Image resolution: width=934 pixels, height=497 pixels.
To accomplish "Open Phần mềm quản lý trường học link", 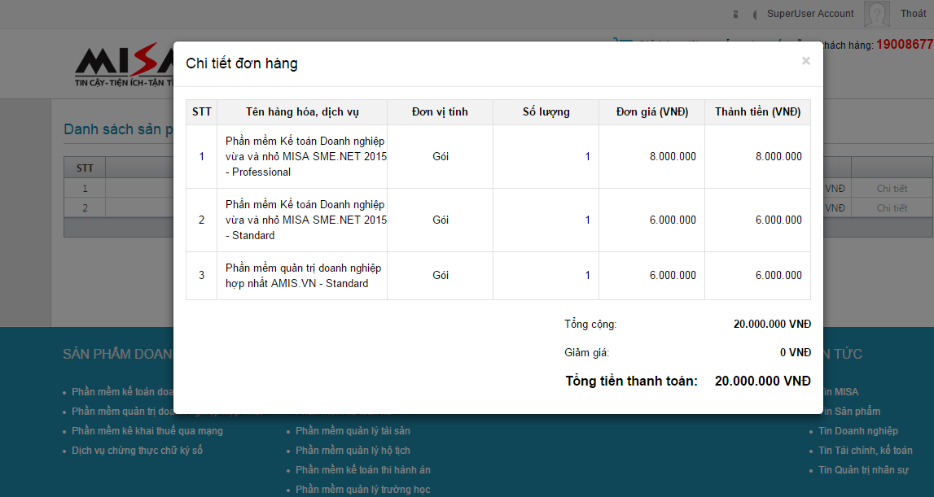I will click(362, 490).
